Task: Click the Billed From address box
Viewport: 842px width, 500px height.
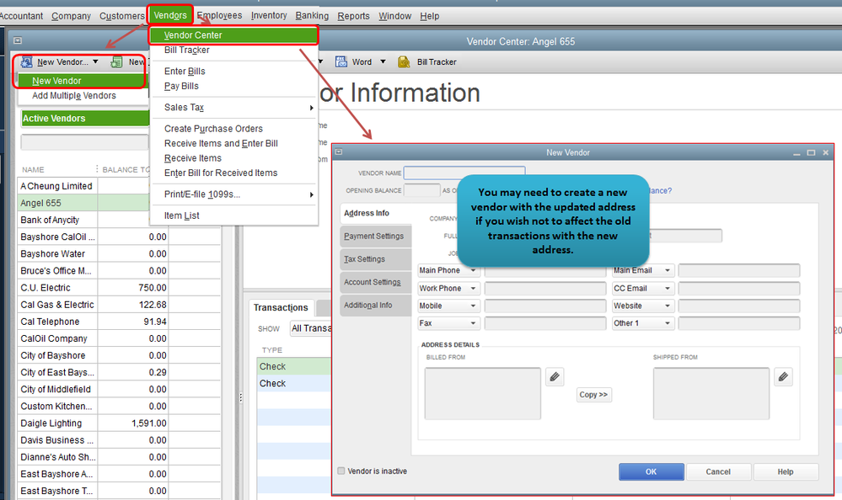Action: (x=483, y=393)
